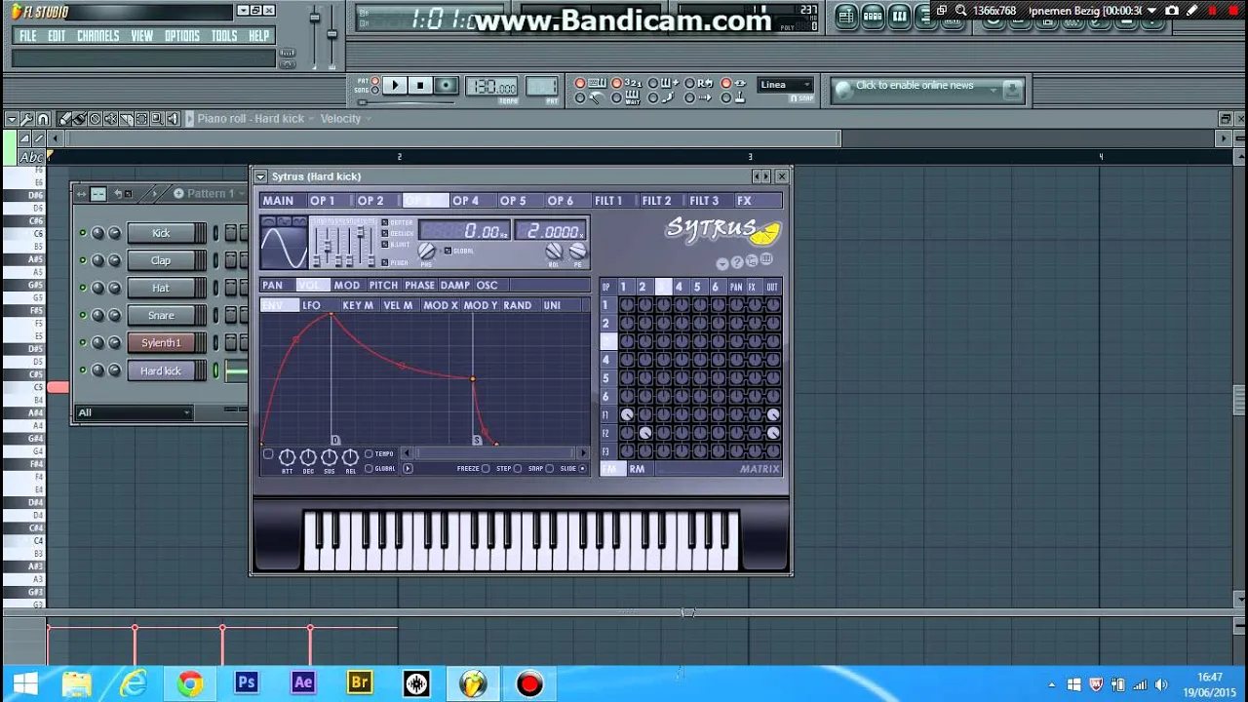The width and height of the screenshot is (1248, 702).
Task: Switch matrix to RM mode
Action: click(x=637, y=469)
